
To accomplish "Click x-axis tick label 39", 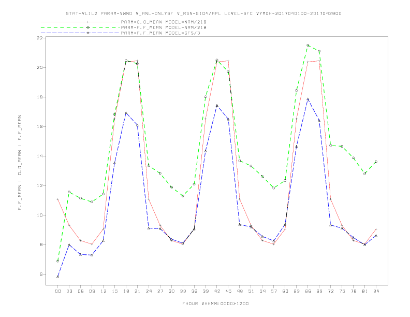I will click(206, 291).
